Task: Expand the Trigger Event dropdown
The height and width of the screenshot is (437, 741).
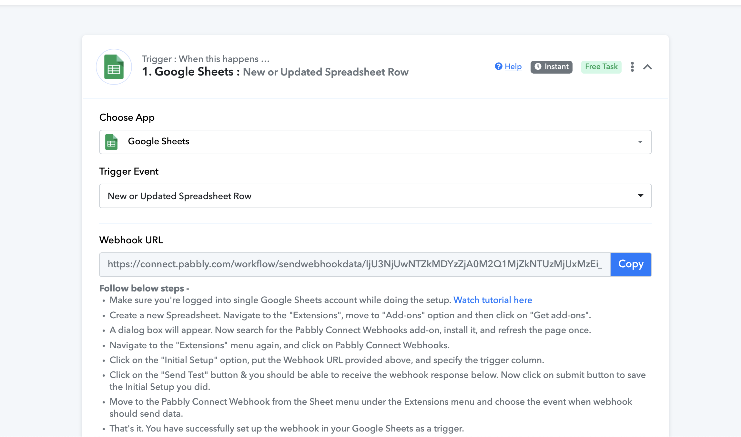Action: tap(375, 196)
